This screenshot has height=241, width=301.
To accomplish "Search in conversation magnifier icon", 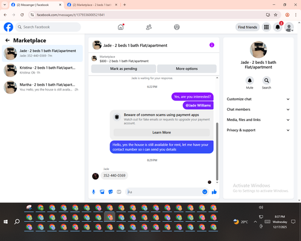I will [267, 81].
